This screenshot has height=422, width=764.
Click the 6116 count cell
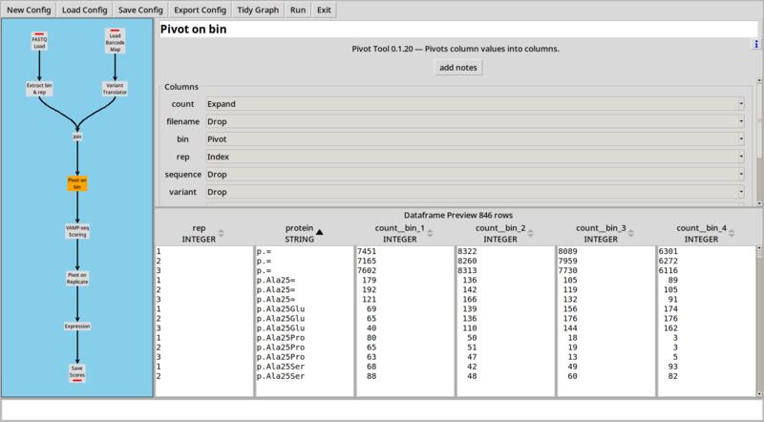tap(668, 270)
